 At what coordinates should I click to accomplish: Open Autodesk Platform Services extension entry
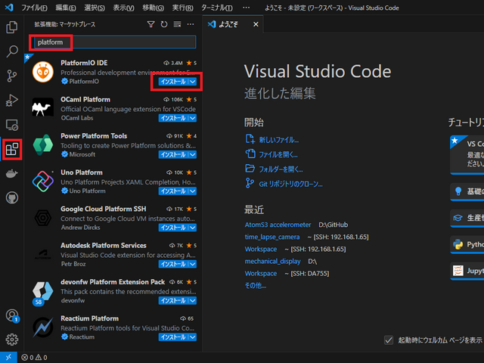(x=113, y=255)
